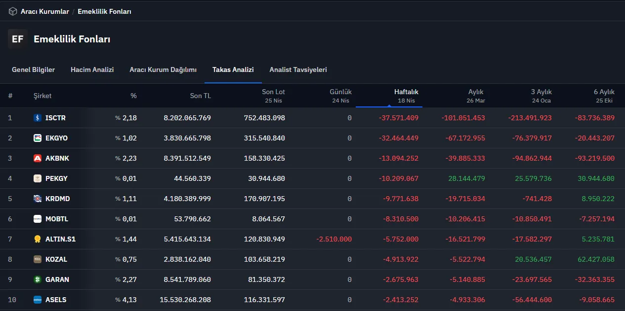Click the AKBNK company logo icon
This screenshot has height=311, width=625.
click(x=37, y=158)
